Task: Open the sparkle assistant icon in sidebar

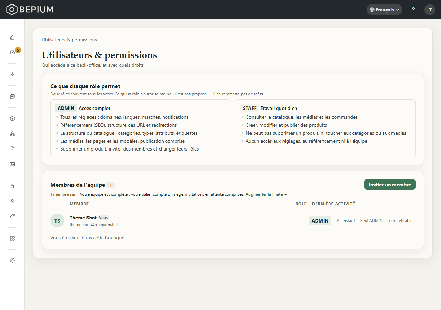Action: [12, 74]
